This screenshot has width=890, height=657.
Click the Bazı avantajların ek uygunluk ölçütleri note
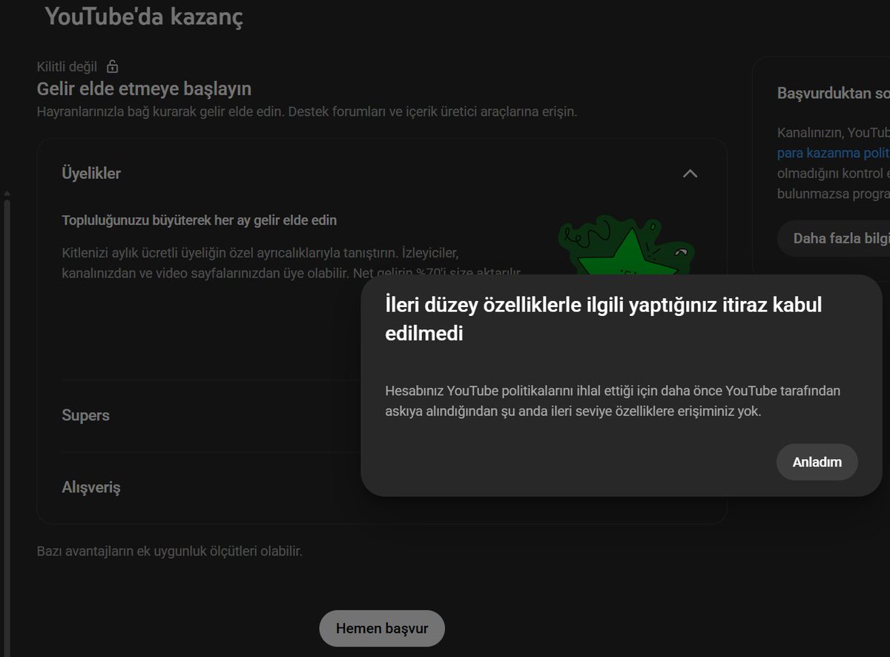point(170,551)
